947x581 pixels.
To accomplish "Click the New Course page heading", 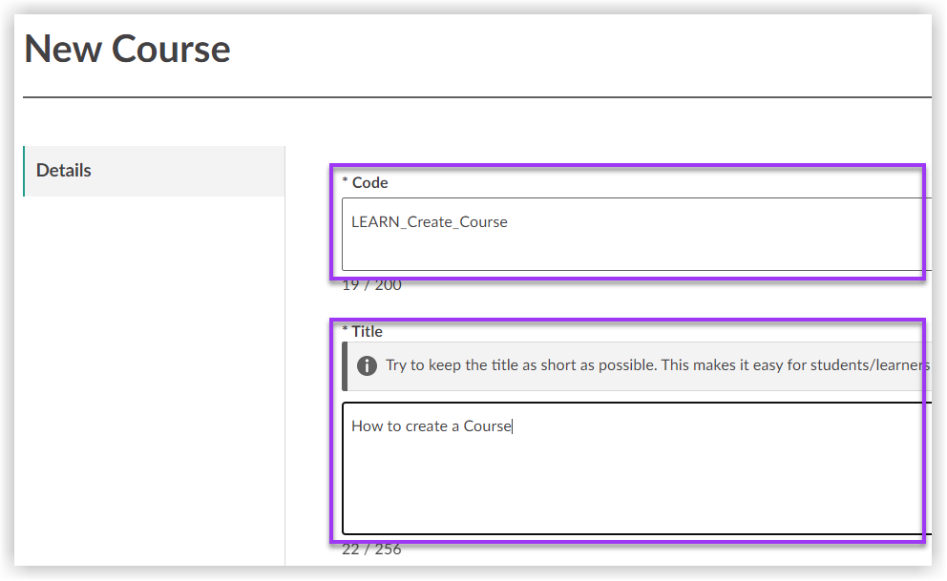I will coord(128,49).
